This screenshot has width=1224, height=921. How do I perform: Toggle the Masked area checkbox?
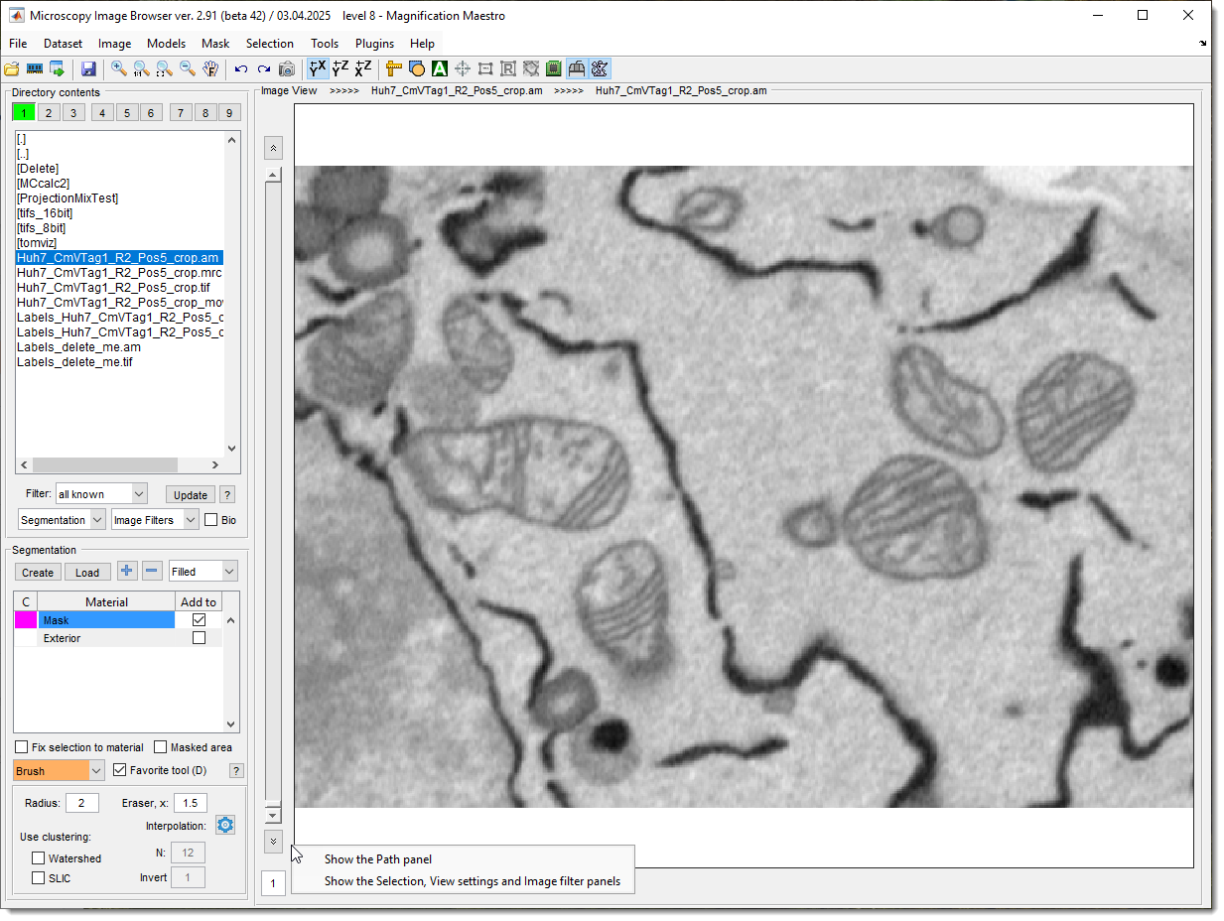coord(161,747)
